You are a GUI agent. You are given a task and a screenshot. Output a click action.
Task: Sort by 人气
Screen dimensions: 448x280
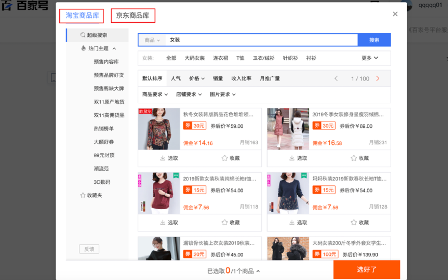tap(176, 78)
